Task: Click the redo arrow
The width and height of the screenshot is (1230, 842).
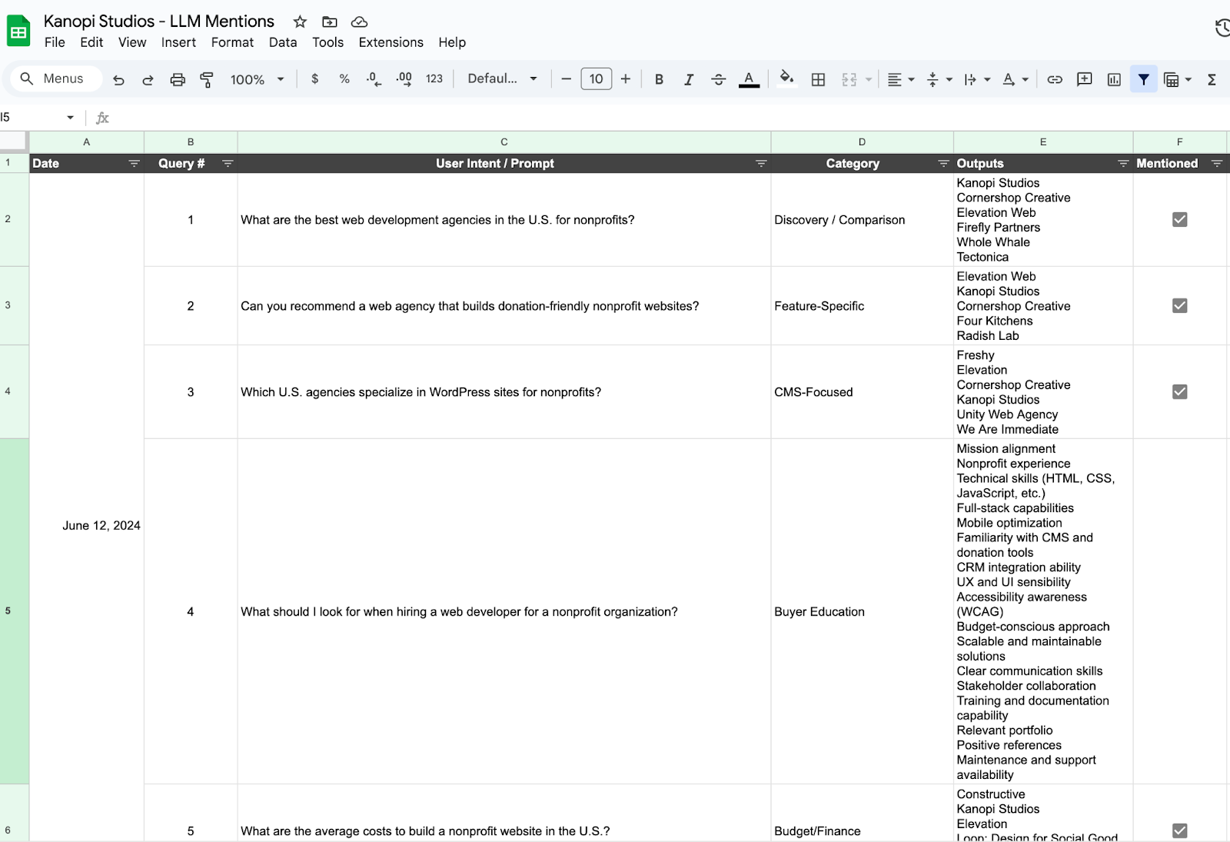Action: coord(148,79)
